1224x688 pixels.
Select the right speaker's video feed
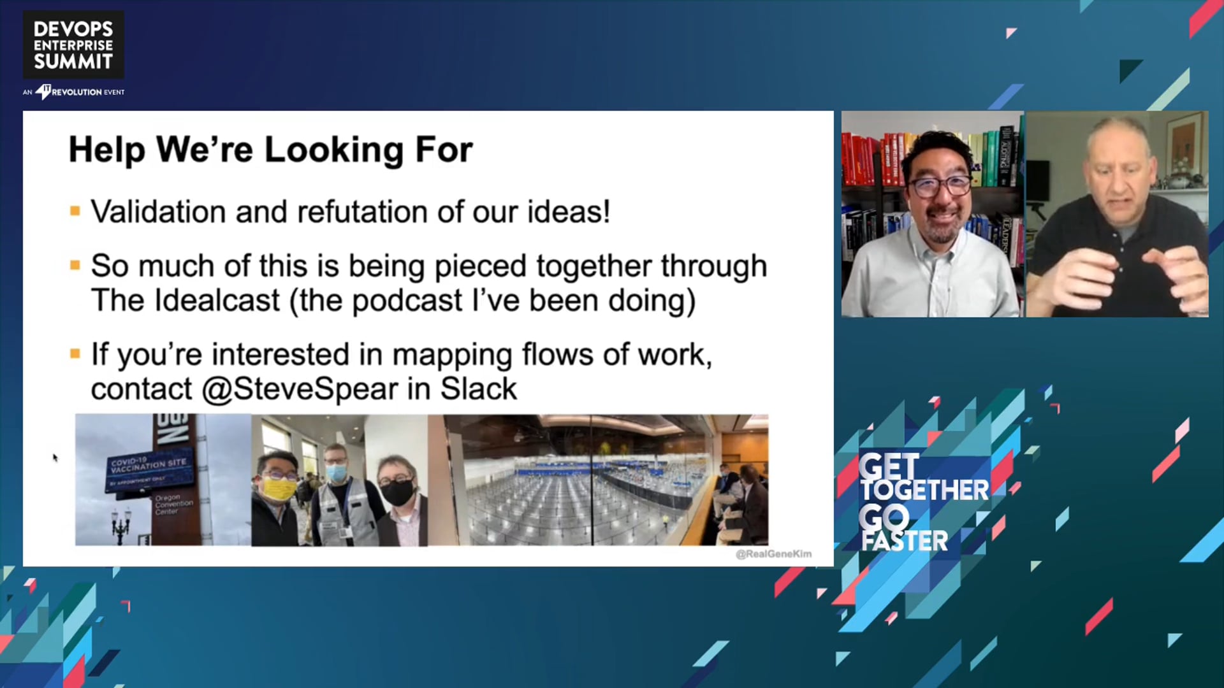pyautogui.click(x=1117, y=214)
